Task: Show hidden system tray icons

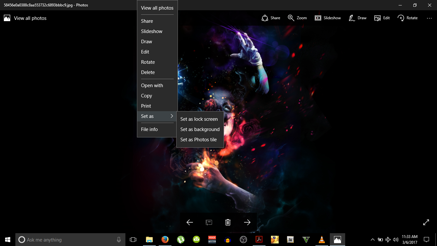Action: click(x=373, y=240)
